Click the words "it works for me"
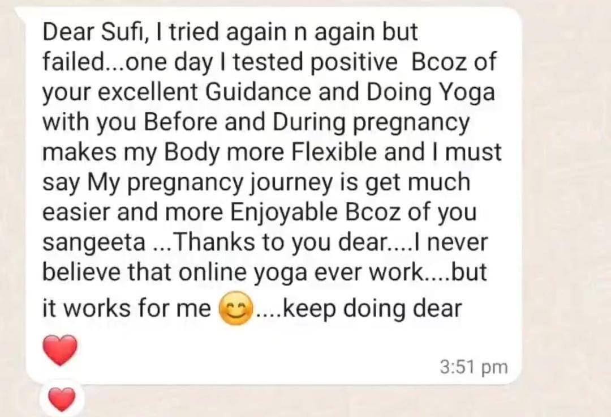 point(126,308)
